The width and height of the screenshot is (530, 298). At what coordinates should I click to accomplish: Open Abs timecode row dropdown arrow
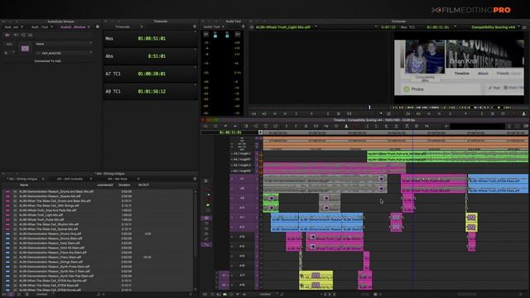pyautogui.click(x=195, y=50)
